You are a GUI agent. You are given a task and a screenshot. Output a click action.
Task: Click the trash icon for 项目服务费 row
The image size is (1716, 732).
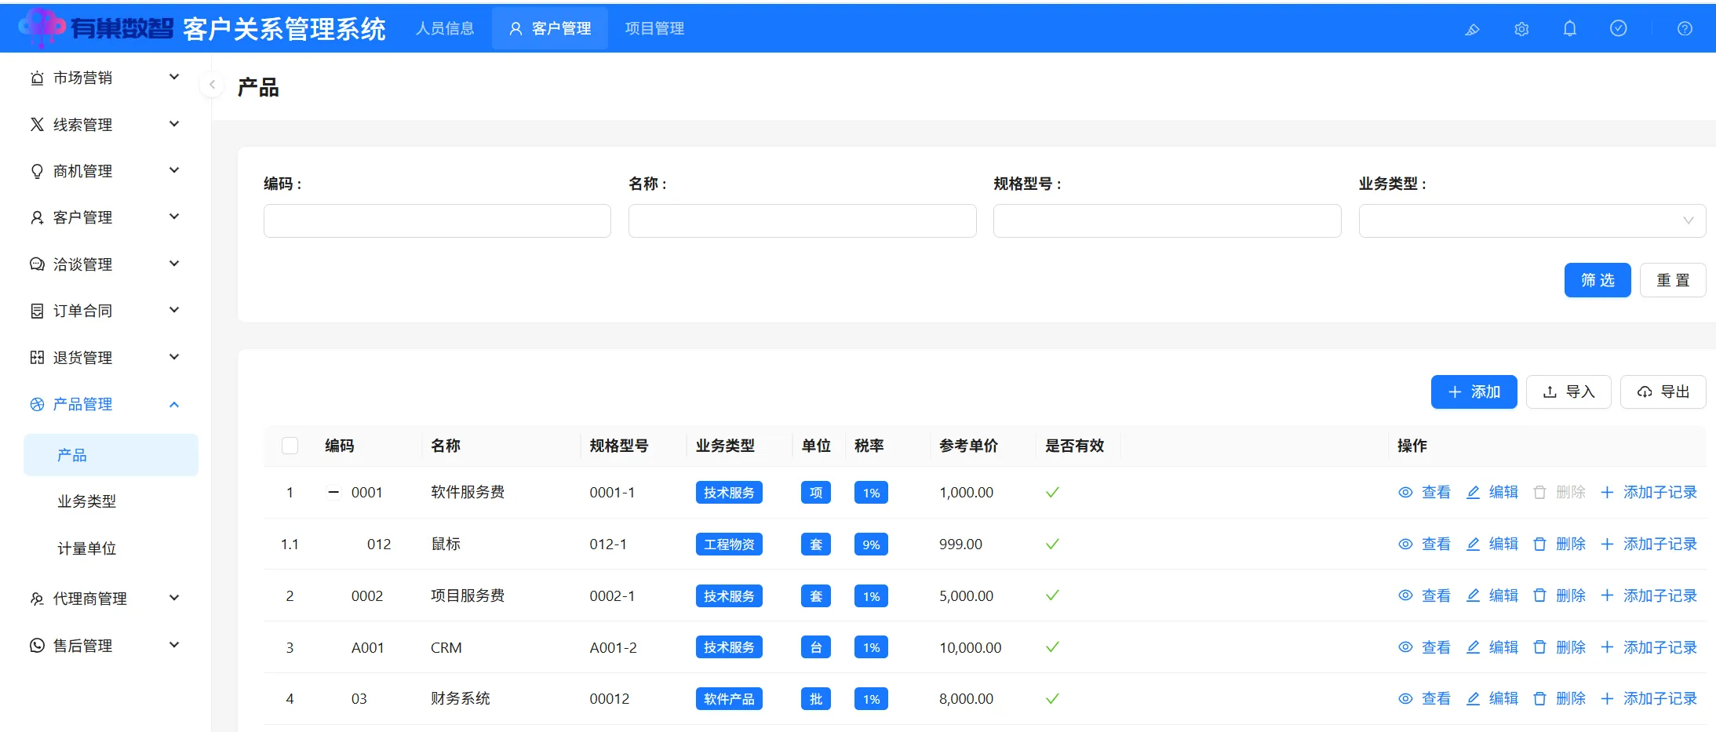pyautogui.click(x=1539, y=595)
